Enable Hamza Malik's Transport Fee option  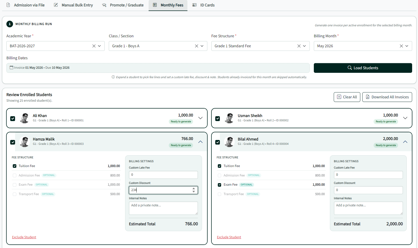(15, 194)
